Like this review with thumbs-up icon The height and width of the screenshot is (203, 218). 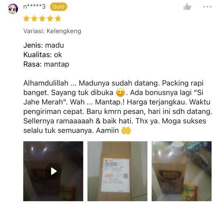click(187, 7)
